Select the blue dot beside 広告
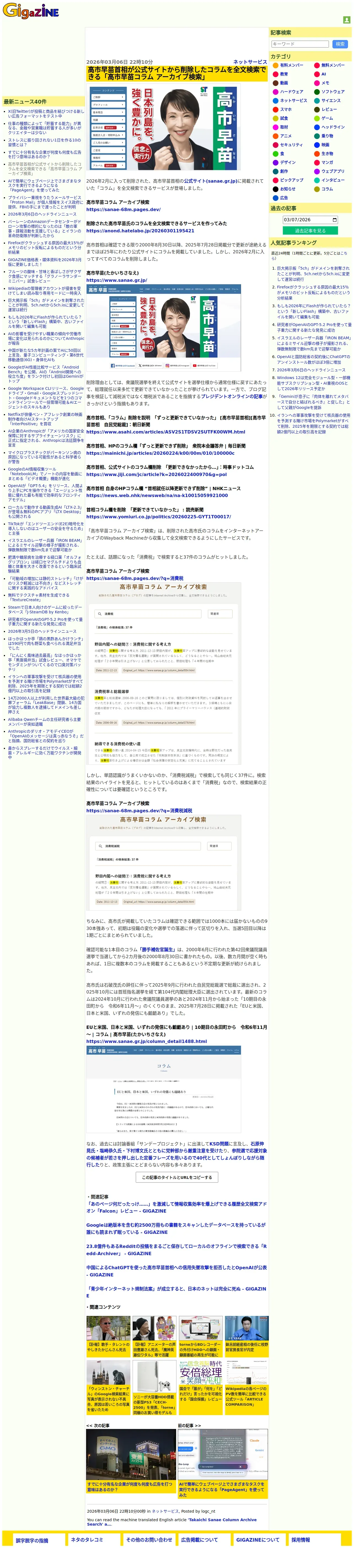The width and height of the screenshot is (354, 1548). pos(275,198)
